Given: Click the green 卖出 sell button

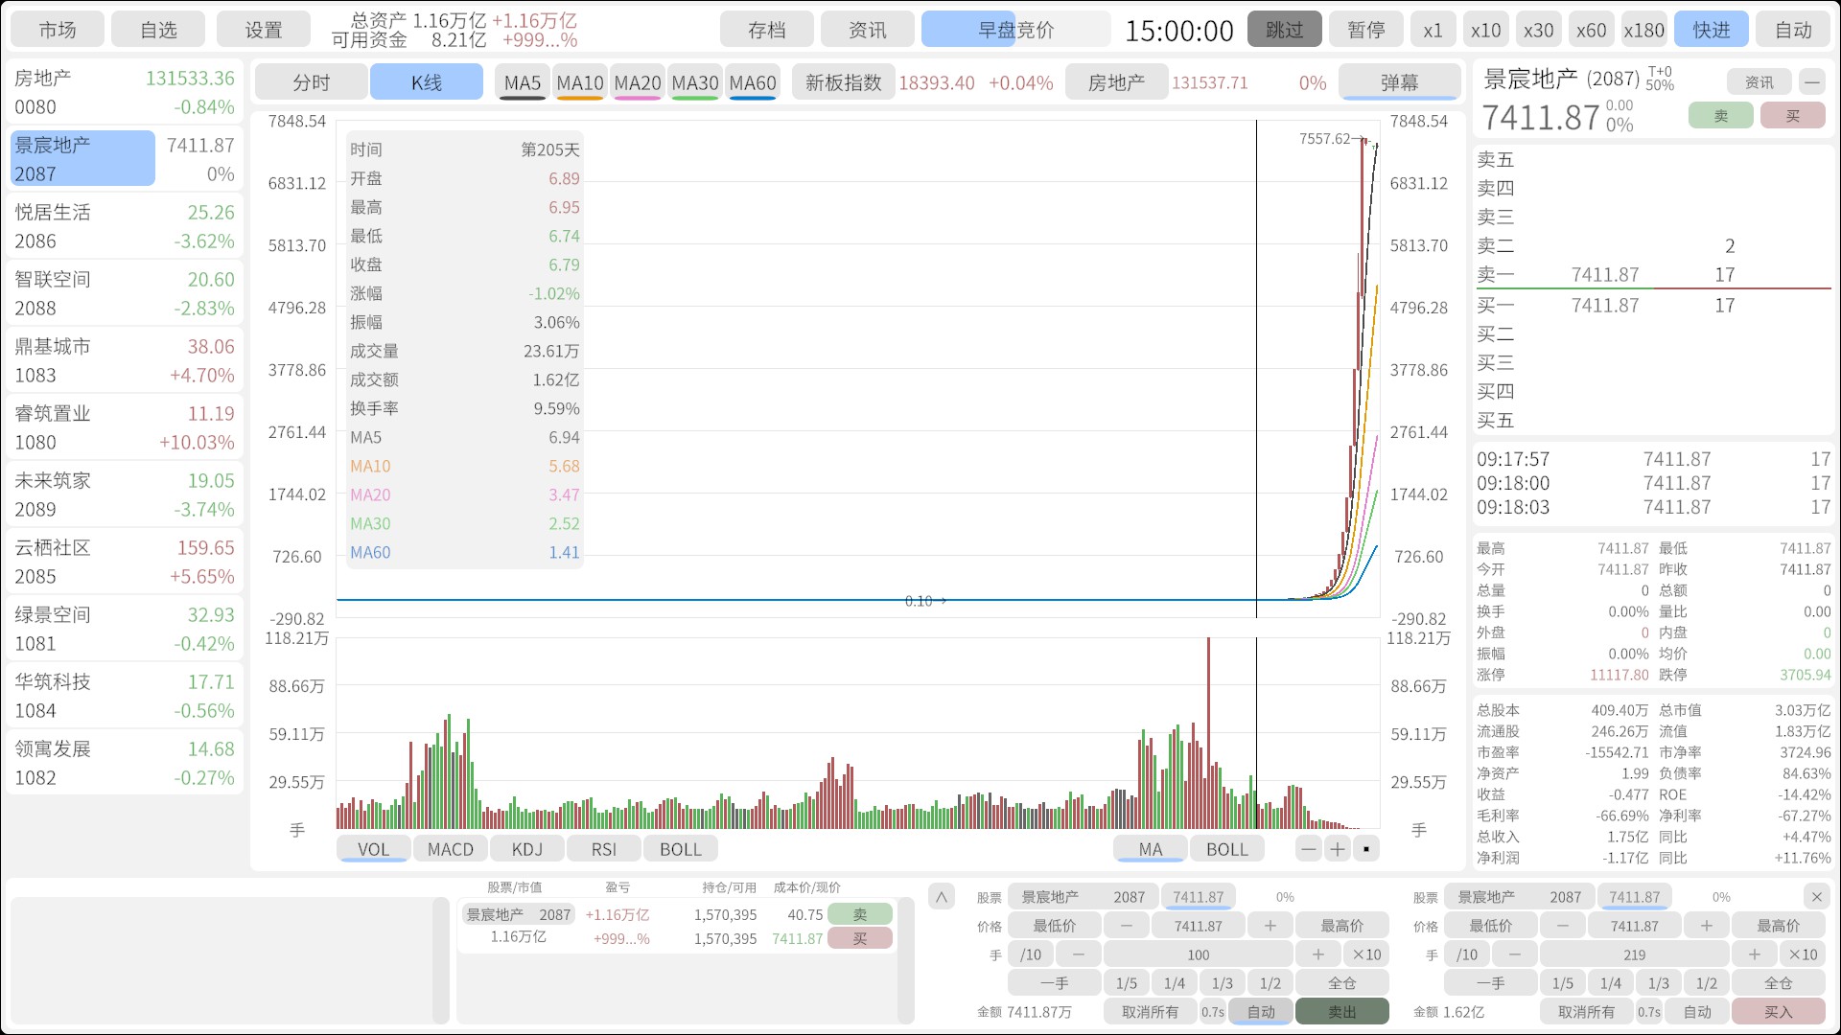Looking at the screenshot, I should pyautogui.click(x=1341, y=1012).
